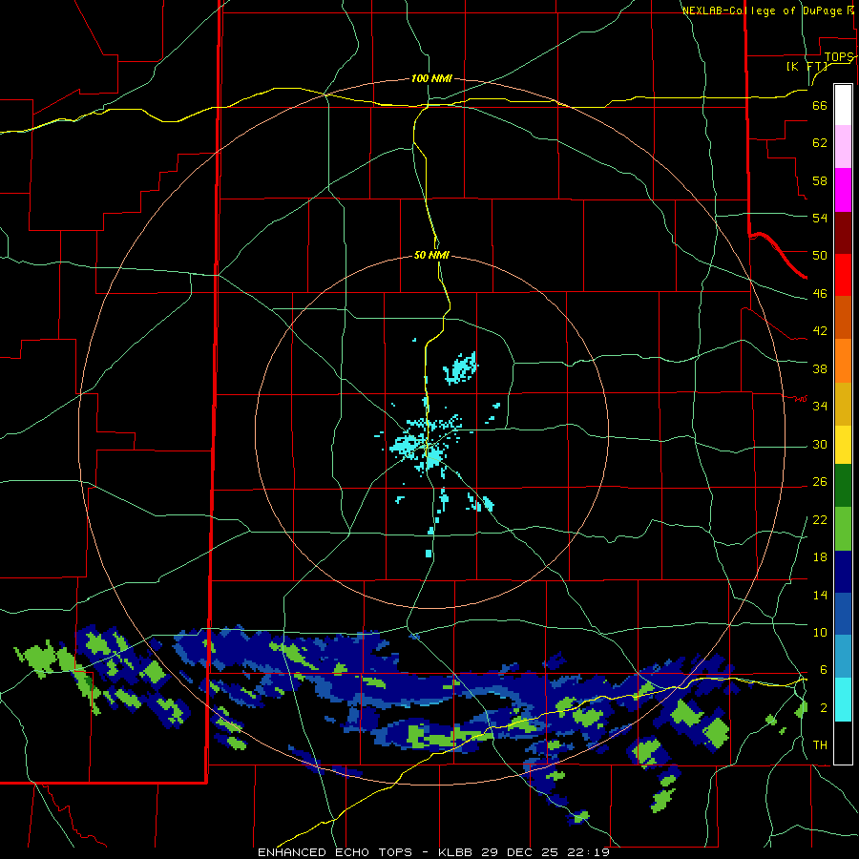The width and height of the screenshot is (859, 859).
Task: Click the "TOPS" legend title
Action: [839, 56]
